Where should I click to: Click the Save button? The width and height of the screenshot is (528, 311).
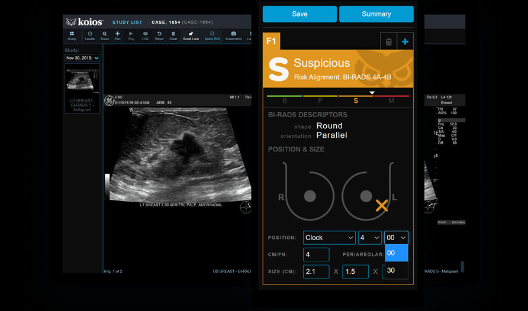tap(300, 14)
